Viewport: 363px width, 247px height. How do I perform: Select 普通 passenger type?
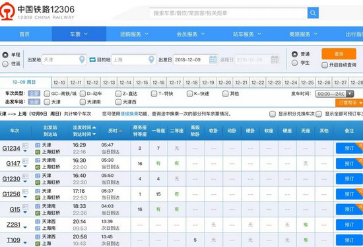click(294, 54)
